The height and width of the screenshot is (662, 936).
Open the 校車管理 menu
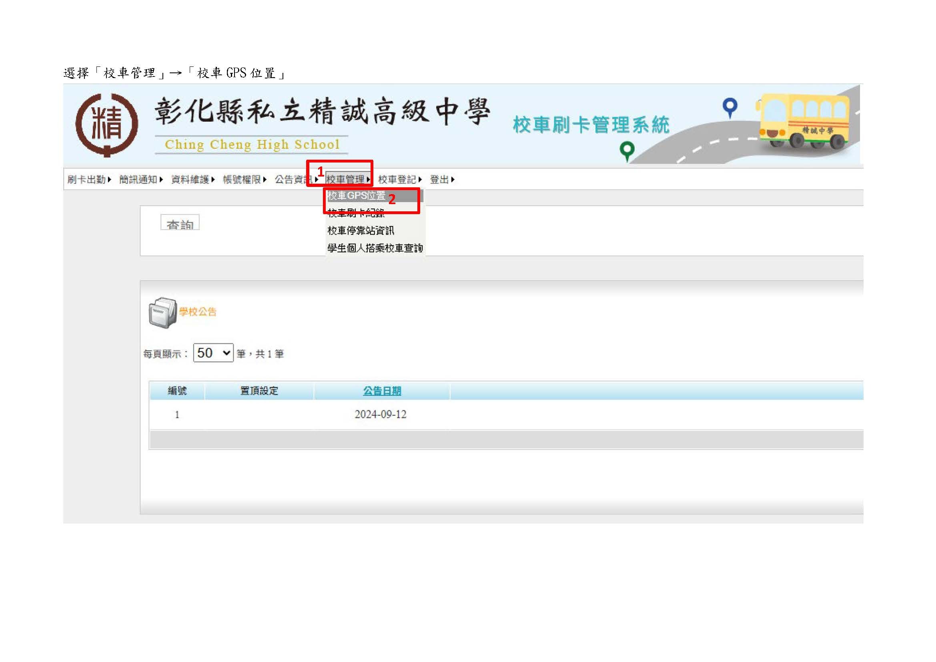point(345,180)
